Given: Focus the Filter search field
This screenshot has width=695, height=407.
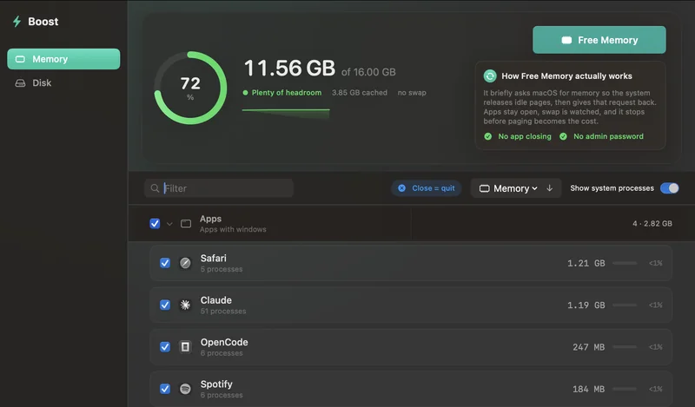Looking at the screenshot, I should 219,188.
